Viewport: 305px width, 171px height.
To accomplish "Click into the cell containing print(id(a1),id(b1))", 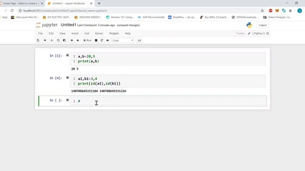I will tap(168, 81).
